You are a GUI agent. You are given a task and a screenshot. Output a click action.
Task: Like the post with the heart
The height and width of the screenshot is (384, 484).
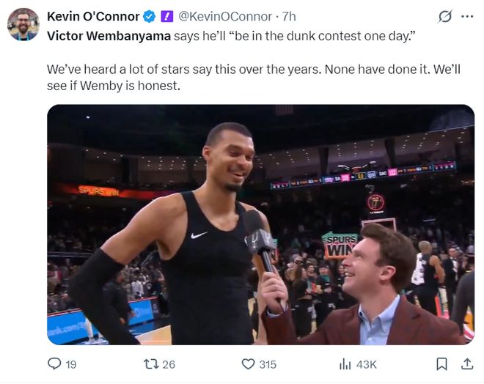pyautogui.click(x=248, y=363)
